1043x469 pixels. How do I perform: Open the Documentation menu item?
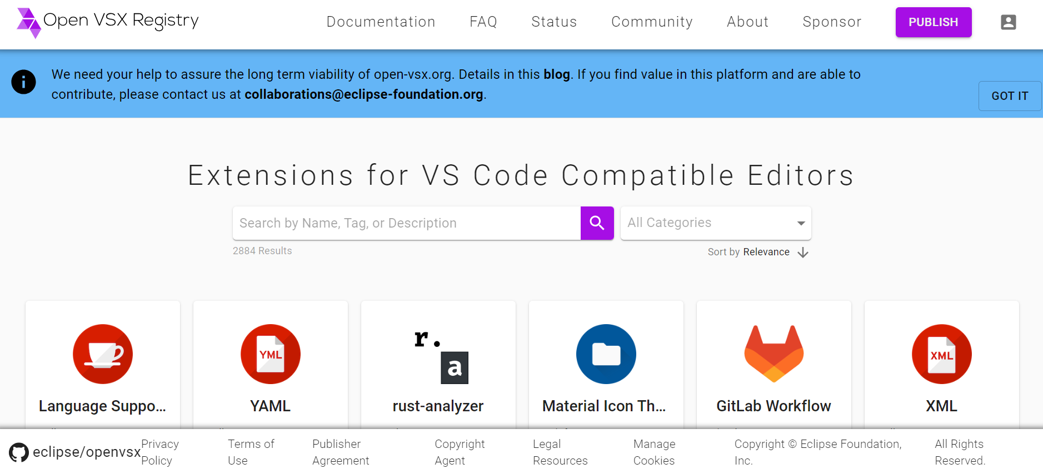point(381,22)
